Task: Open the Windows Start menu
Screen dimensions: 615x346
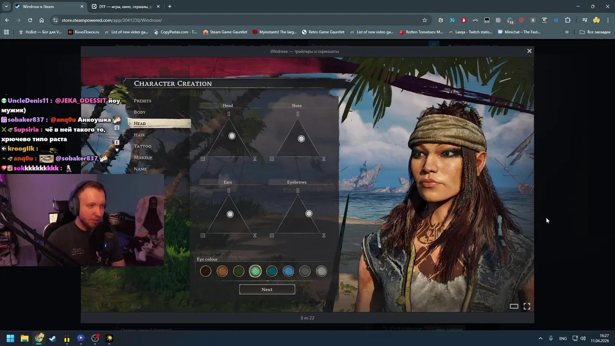Action: point(10,338)
